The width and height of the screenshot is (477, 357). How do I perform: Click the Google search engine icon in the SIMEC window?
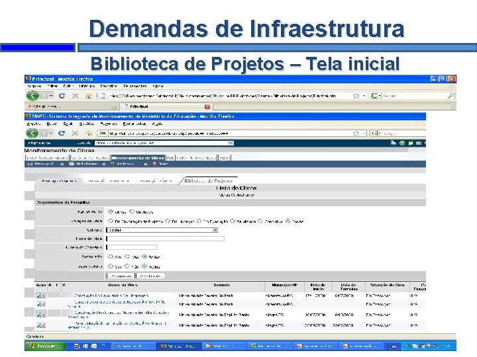coord(374,134)
